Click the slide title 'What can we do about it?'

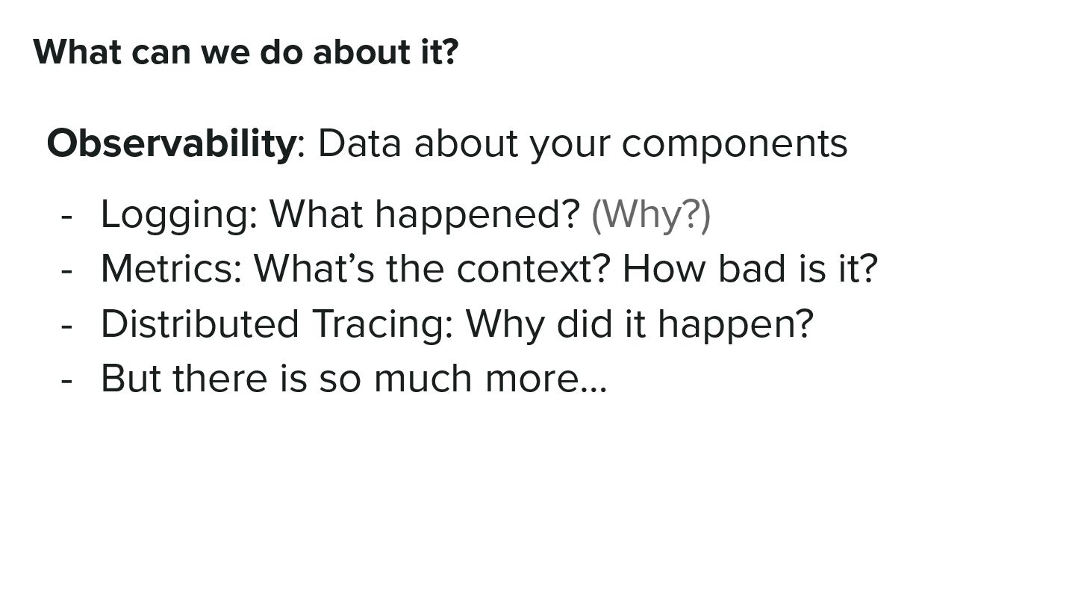click(246, 52)
